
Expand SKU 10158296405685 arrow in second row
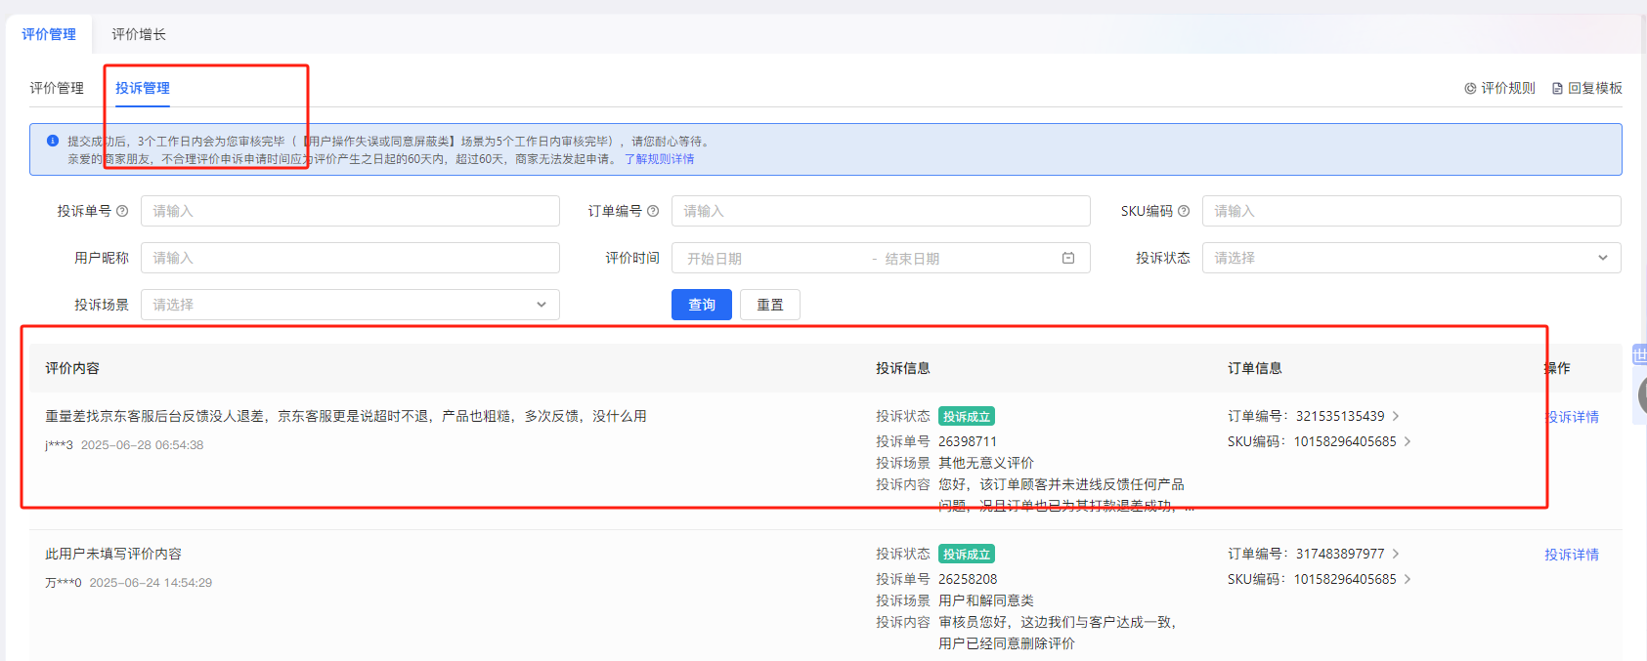[1408, 579]
